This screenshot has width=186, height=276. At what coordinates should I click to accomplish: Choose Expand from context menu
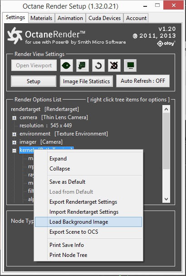click(88, 159)
